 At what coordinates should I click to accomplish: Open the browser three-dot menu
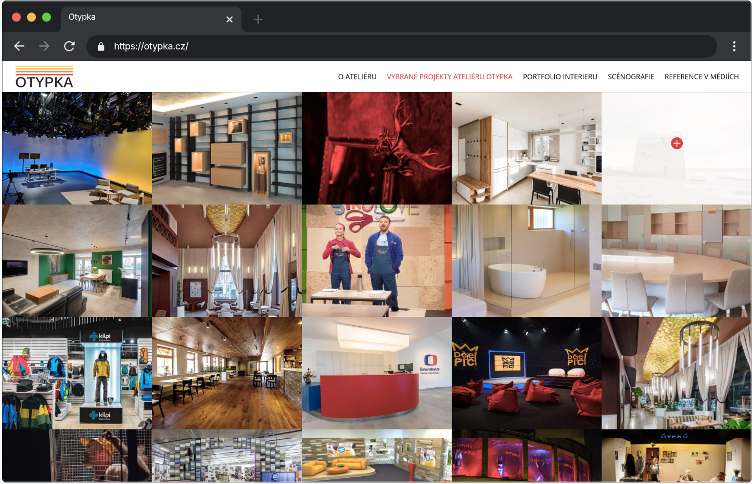(734, 46)
